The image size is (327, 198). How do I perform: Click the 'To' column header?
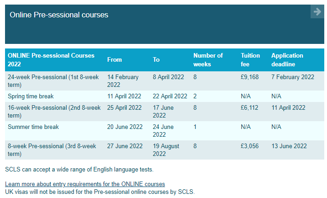(x=156, y=60)
